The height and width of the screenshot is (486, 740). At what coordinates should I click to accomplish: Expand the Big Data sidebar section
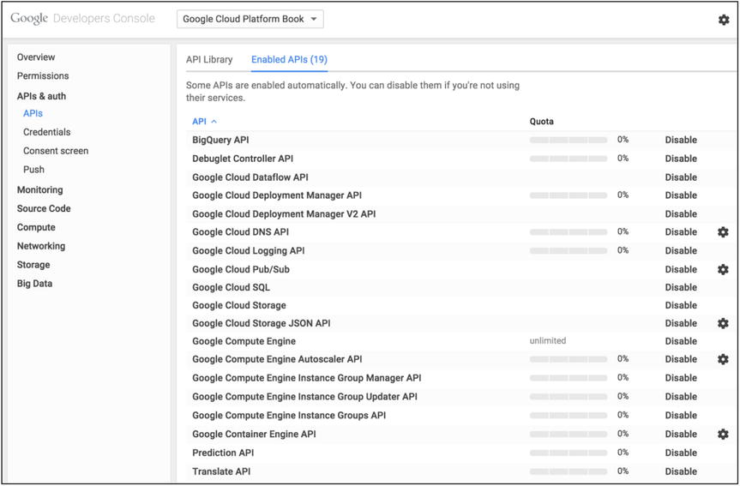point(34,284)
